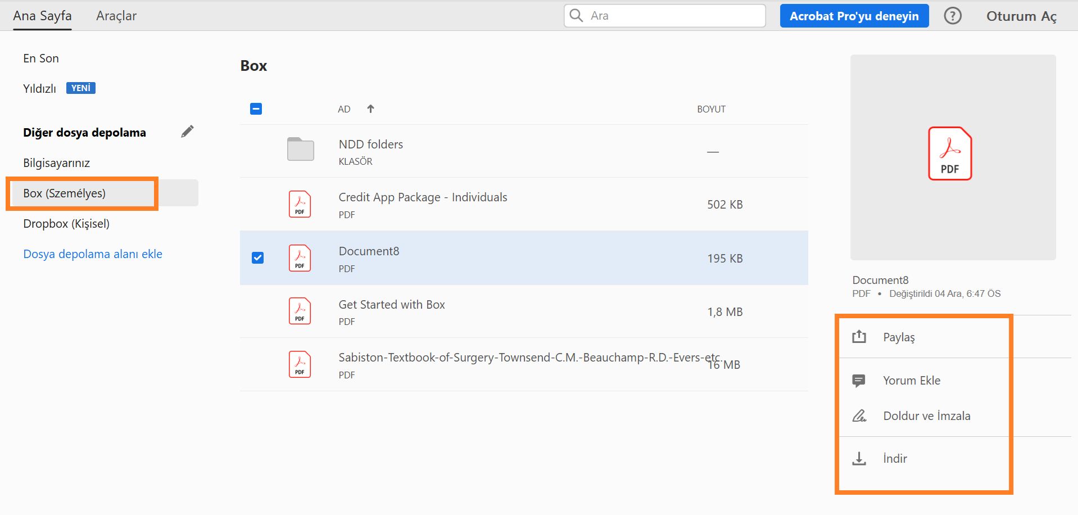Click the Dosya depolama alanı ekle link

93,254
